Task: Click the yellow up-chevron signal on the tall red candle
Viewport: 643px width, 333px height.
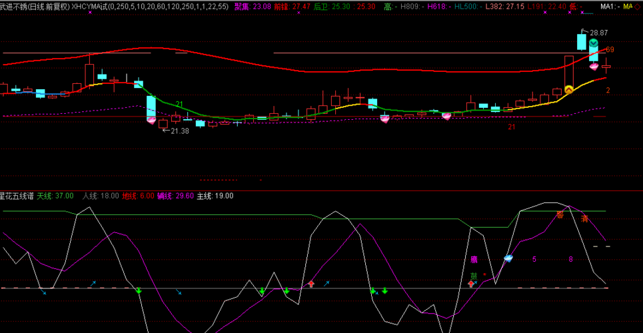Action: (x=569, y=89)
